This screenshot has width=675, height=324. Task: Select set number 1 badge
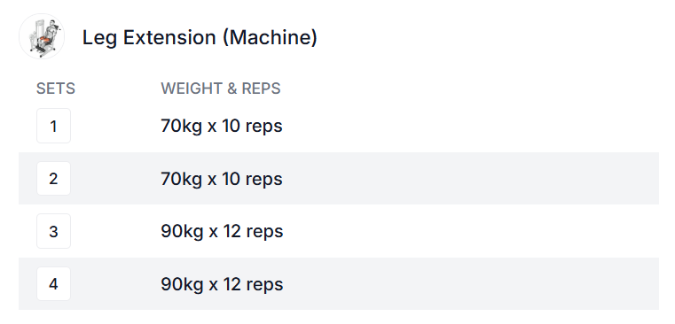[x=53, y=126]
